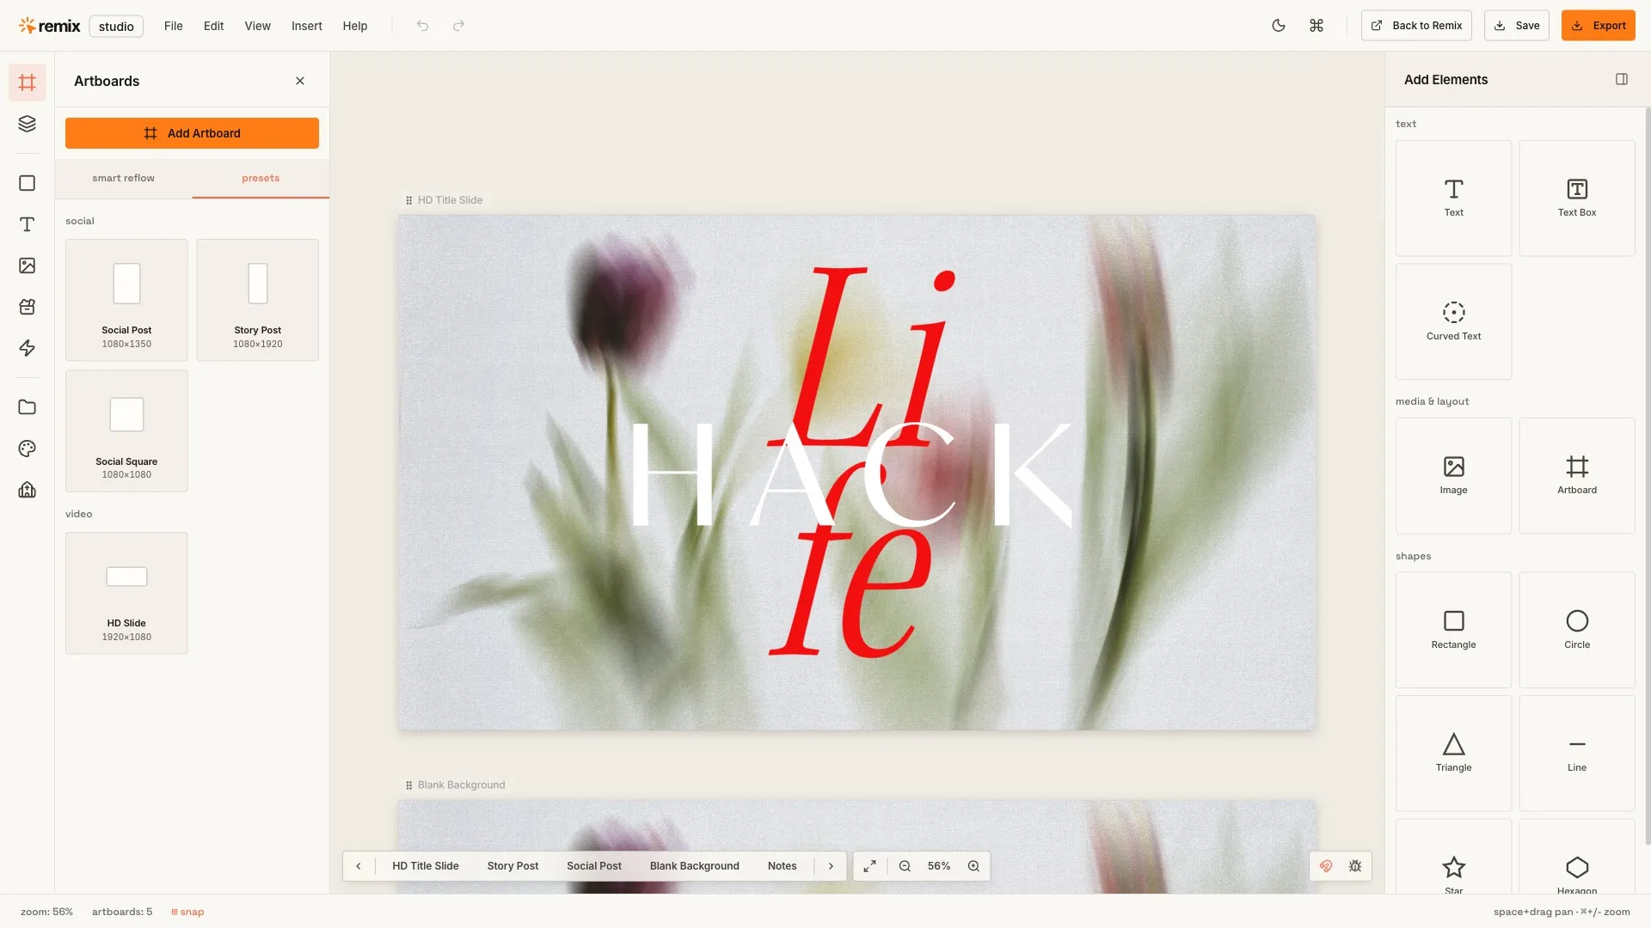
Task: Click the Export button
Action: click(x=1599, y=26)
